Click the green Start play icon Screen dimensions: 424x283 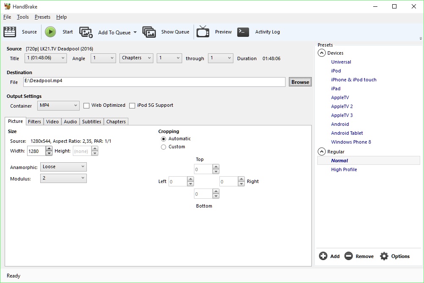50,32
